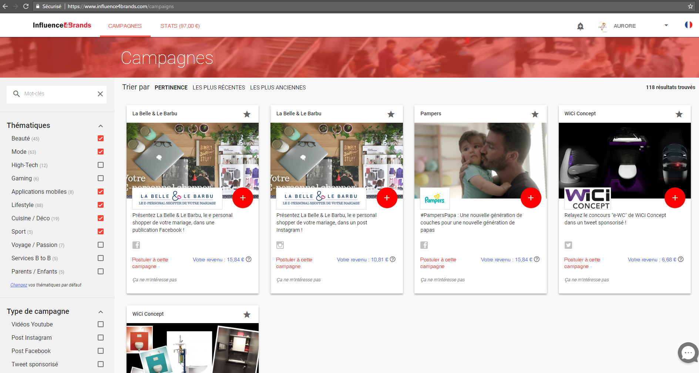The image size is (699, 373).
Task: Uncheck the Mode theme
Action: (101, 152)
